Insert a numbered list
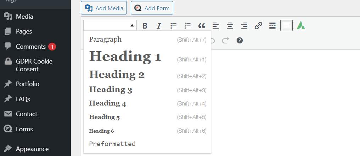The width and height of the screenshot is (360, 156). tap(187, 26)
